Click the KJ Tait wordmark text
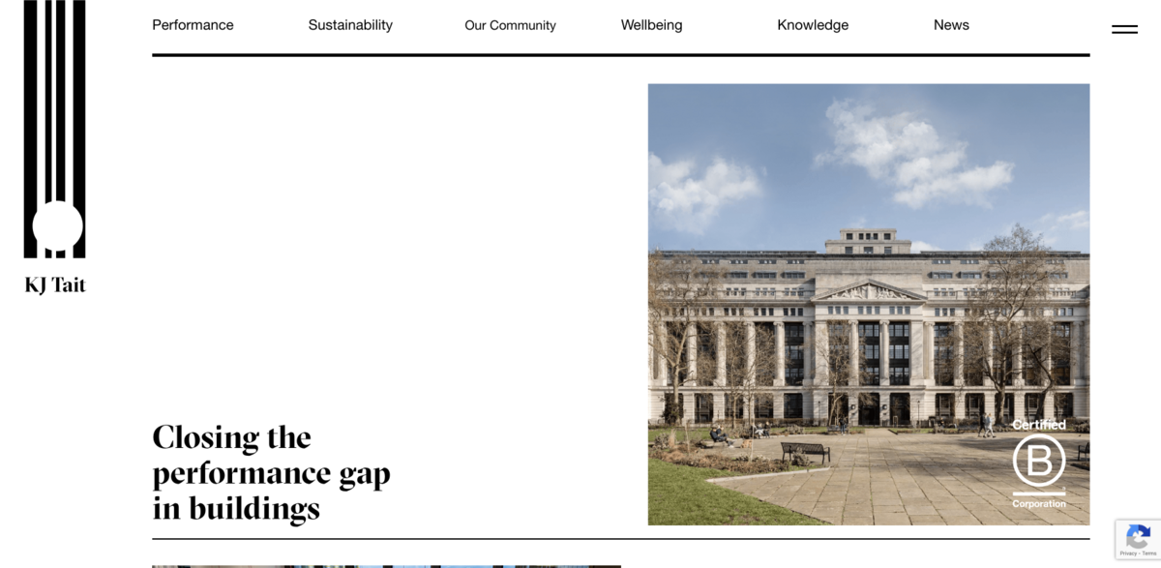Viewport: 1161px width, 568px height. click(x=55, y=285)
